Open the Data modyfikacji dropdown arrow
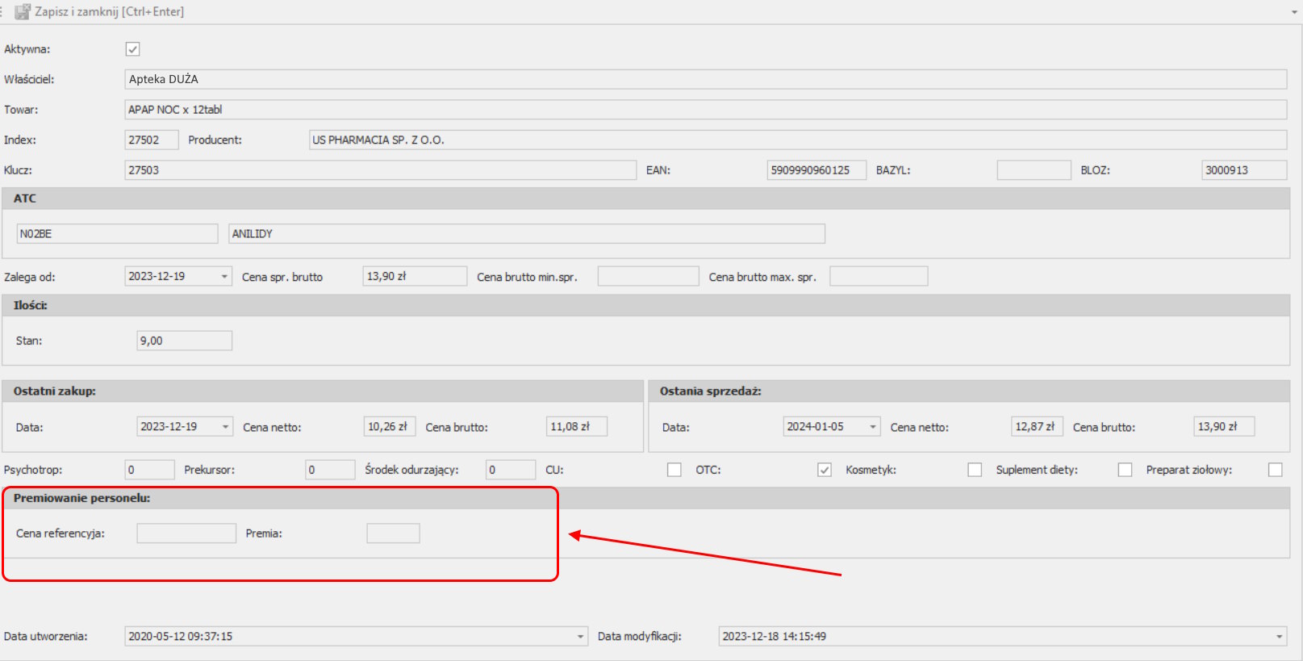The image size is (1303, 661). click(1279, 637)
